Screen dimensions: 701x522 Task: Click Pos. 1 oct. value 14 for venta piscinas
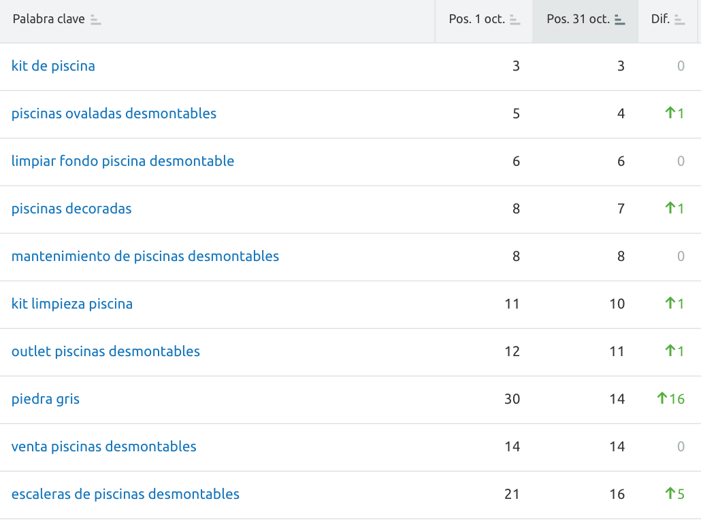512,447
